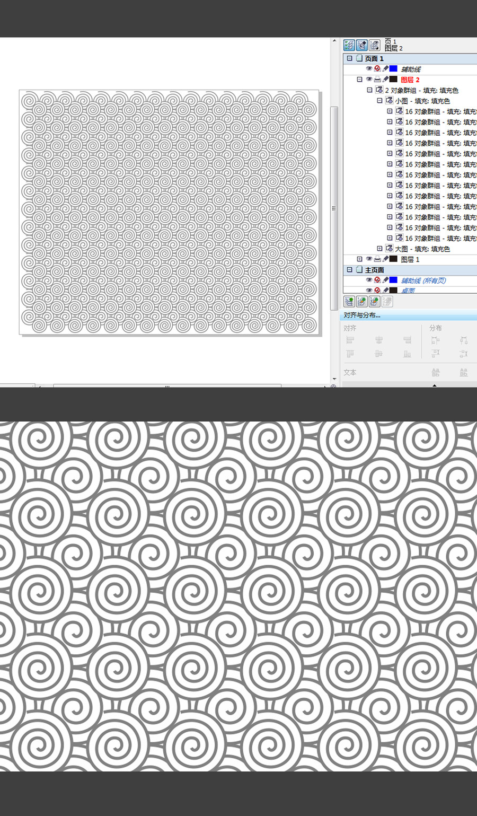Click the lower-right distribute spacing icon in 分布
This screenshot has height=816, width=477.
[x=464, y=354]
